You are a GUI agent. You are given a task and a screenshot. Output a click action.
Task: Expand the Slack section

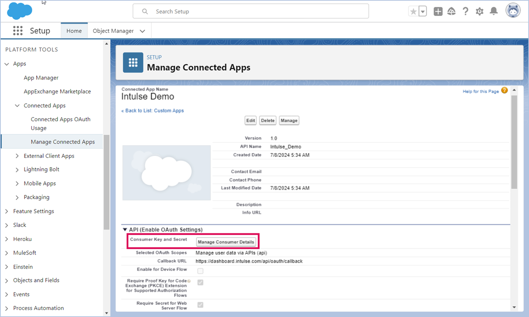pyautogui.click(x=7, y=225)
